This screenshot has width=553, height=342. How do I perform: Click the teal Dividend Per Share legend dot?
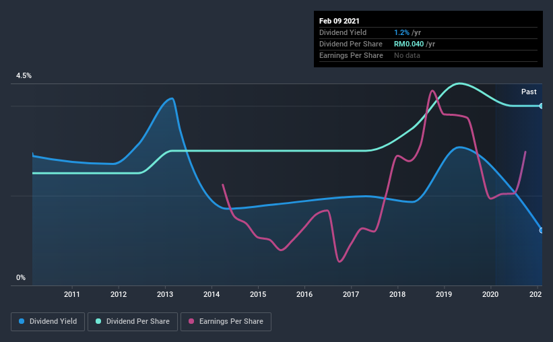(98, 321)
